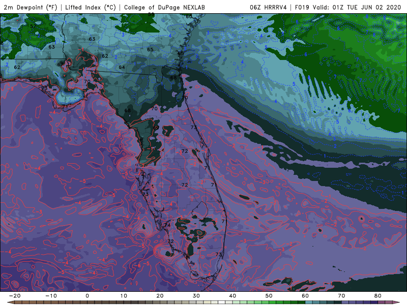Screen dimensions: 407x305
Task: Click the 30 label on the color scale
Action: coord(196,296)
